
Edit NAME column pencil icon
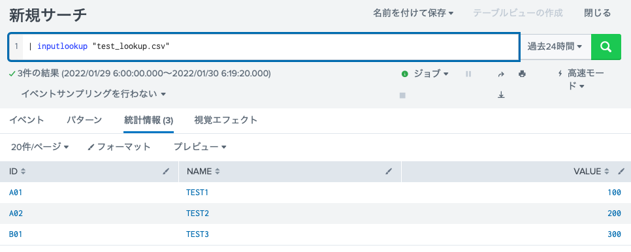pos(389,172)
